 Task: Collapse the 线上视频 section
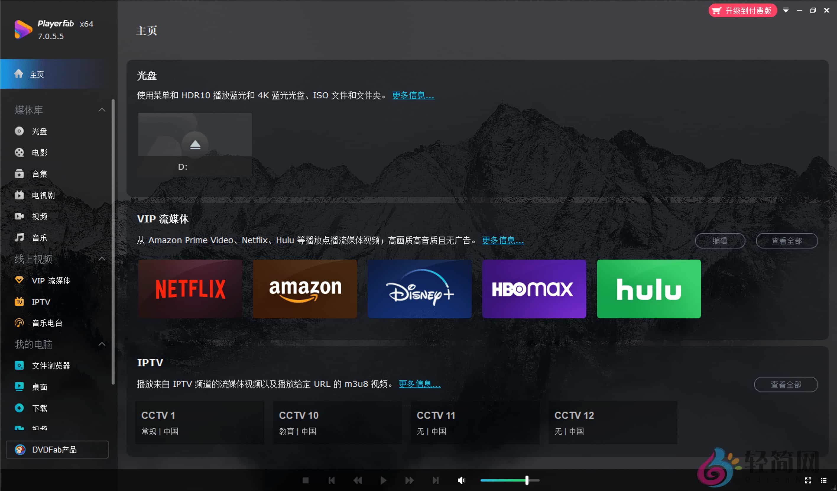click(x=102, y=259)
